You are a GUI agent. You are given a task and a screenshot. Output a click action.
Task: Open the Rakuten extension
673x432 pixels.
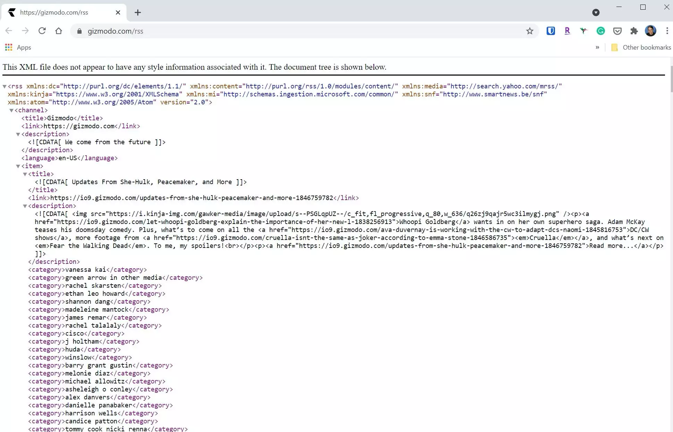(x=567, y=31)
